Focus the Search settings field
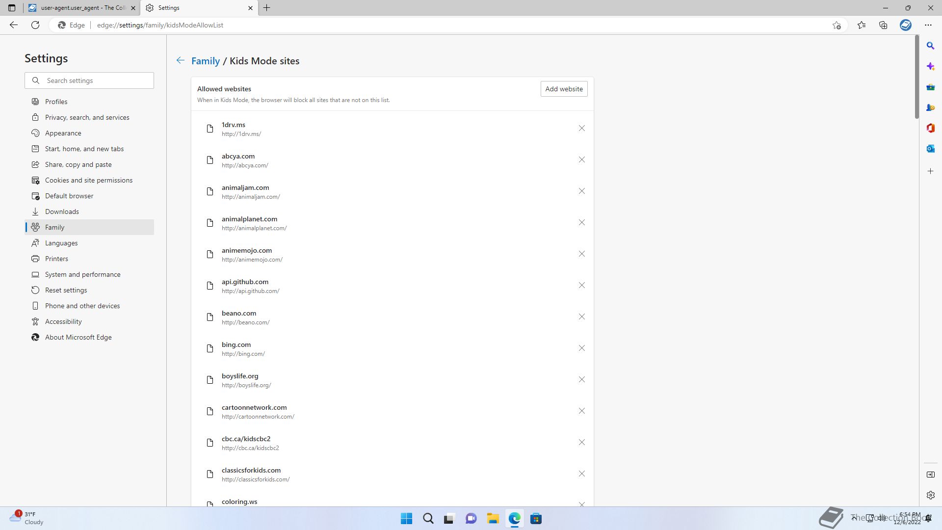Screen dimensions: 942x530 tap(89, 80)
